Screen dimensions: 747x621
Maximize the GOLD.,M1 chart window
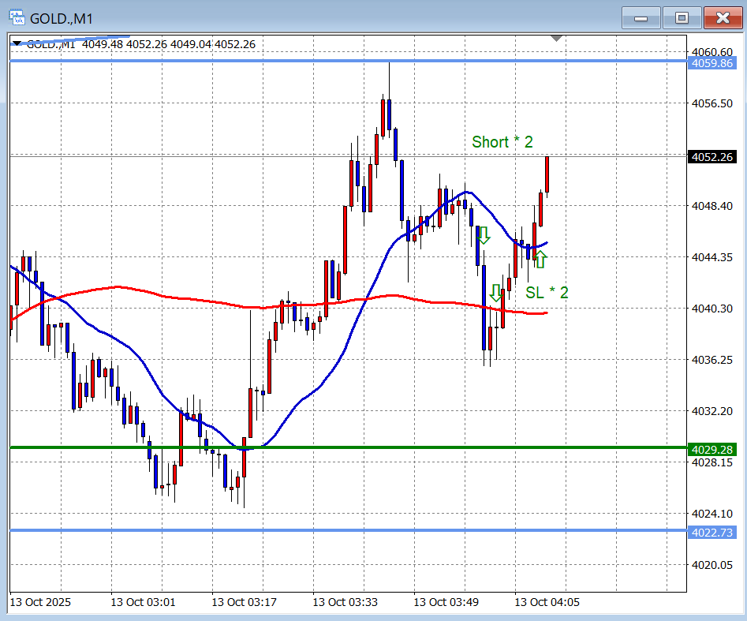click(682, 17)
